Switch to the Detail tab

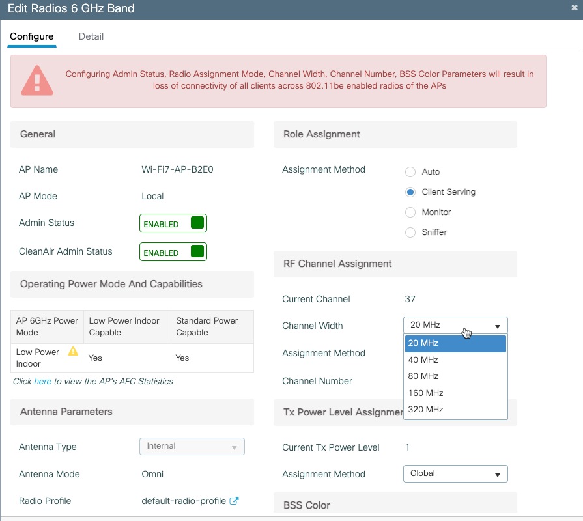coord(91,36)
